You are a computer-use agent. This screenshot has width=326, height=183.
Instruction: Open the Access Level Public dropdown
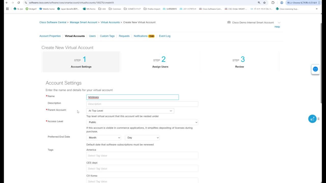pos(142,122)
